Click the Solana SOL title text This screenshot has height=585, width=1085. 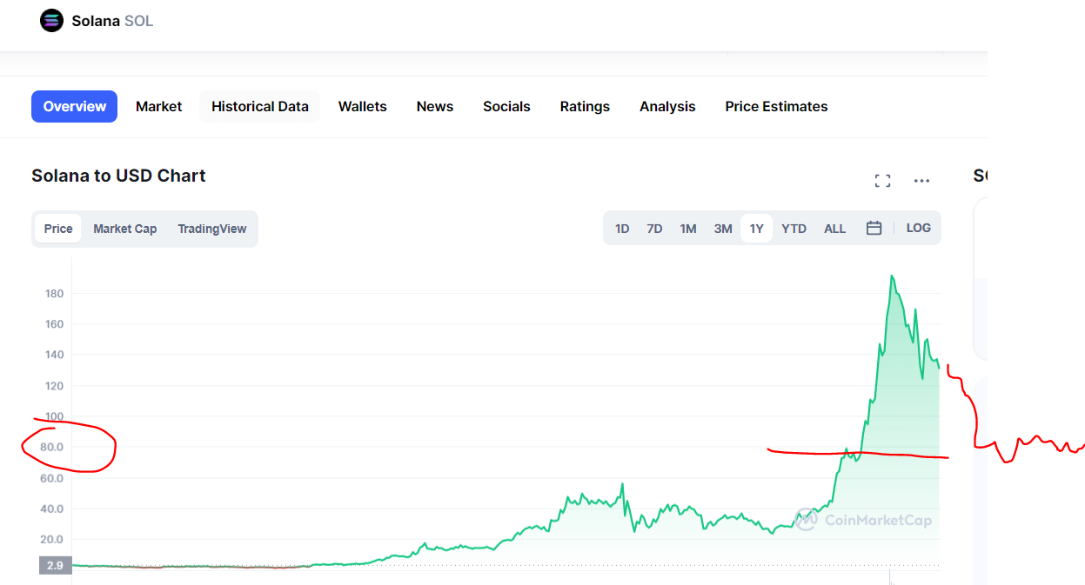click(112, 21)
